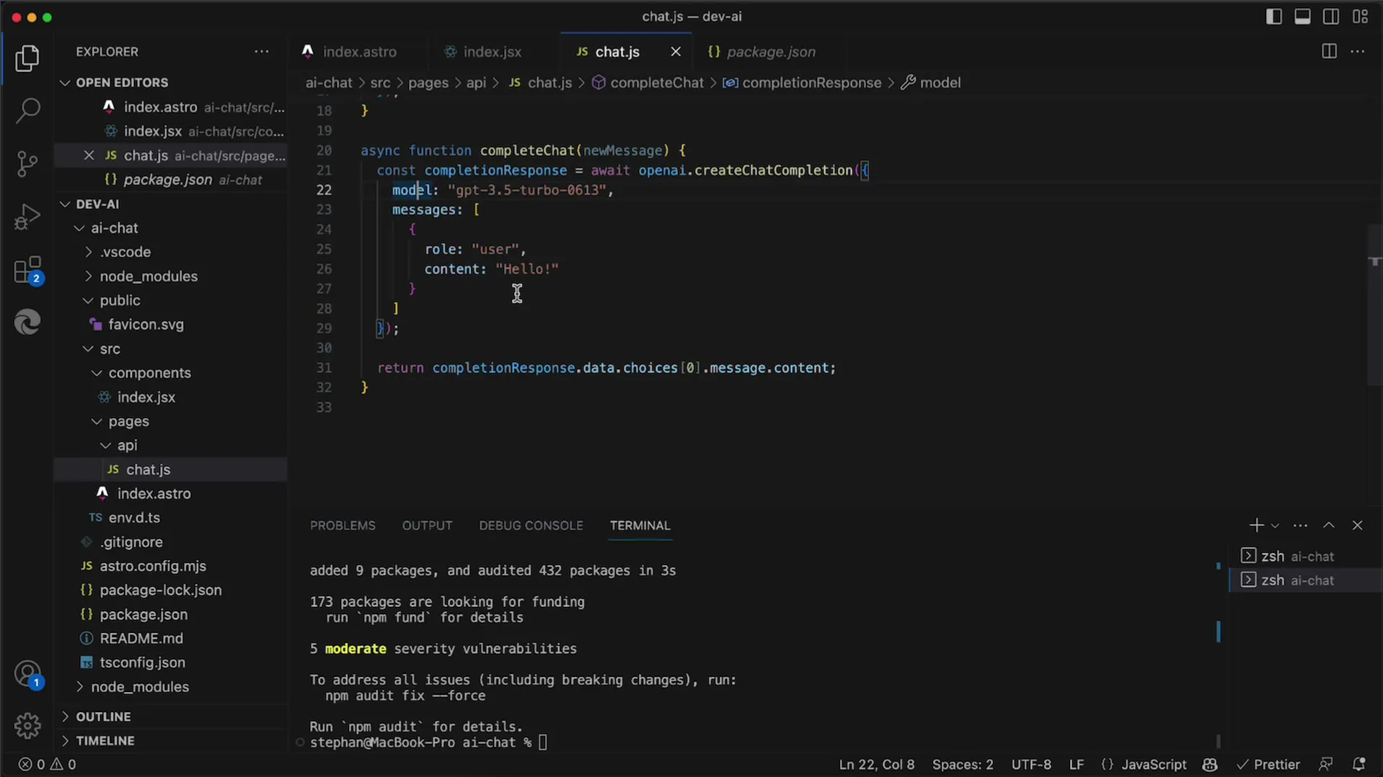Image resolution: width=1383 pixels, height=777 pixels.
Task: Change the UTF-8 file encoding
Action: 1031,765
